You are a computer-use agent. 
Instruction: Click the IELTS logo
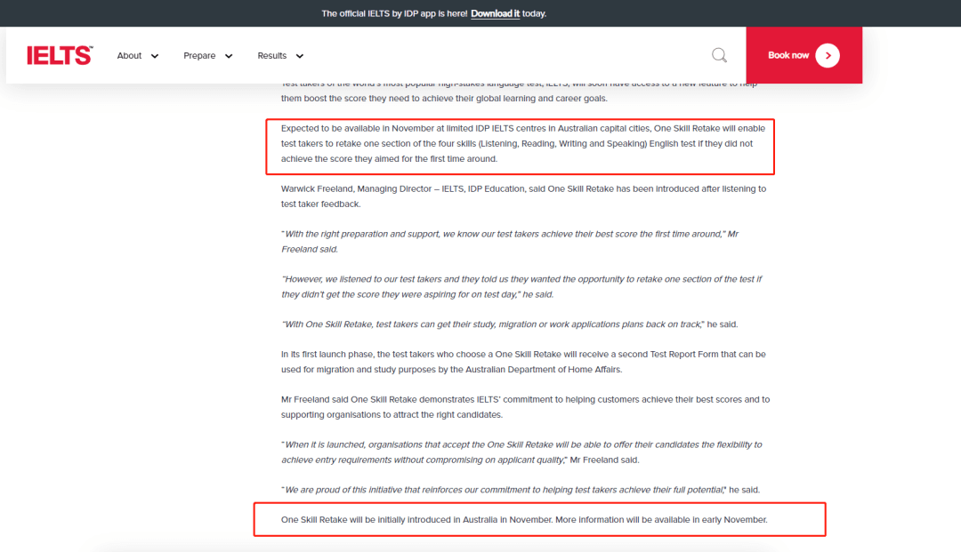coord(60,55)
